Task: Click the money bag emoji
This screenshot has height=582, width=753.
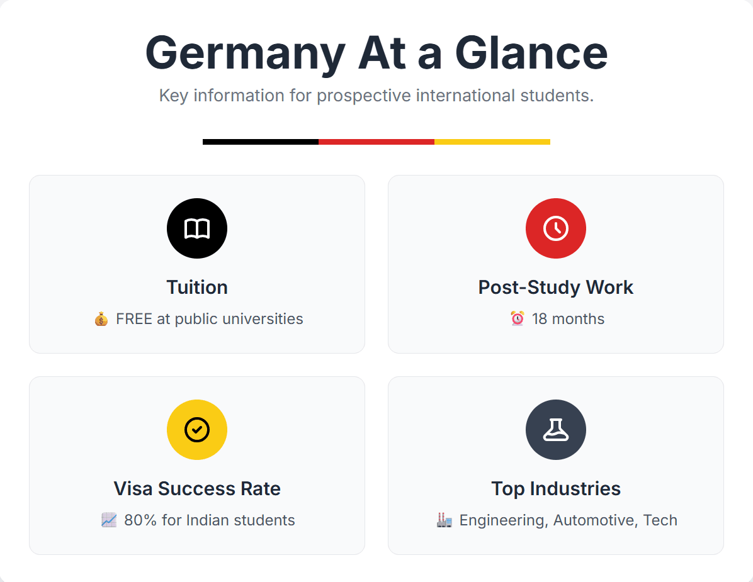Action: pos(101,319)
